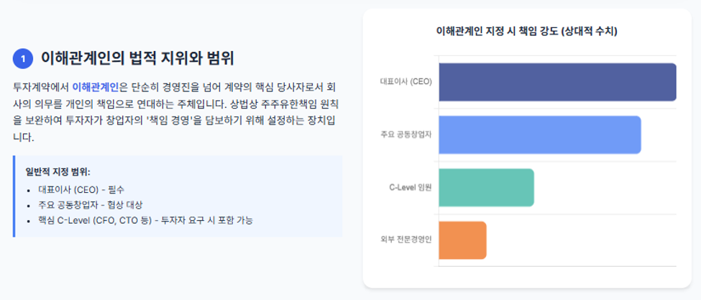Select the 외부 전문경영인 orange bar
Image resolution: width=701 pixels, height=300 pixels.
(462, 240)
